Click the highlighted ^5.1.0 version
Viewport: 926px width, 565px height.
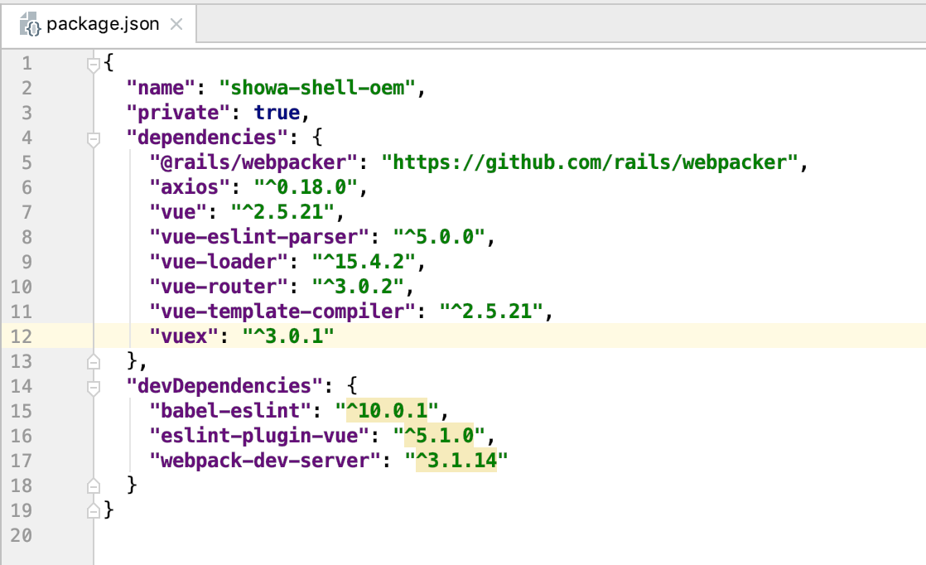coord(439,435)
